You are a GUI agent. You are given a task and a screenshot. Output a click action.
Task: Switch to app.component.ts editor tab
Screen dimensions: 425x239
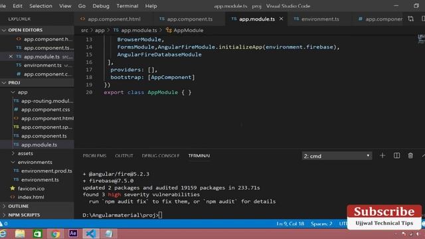point(189,19)
